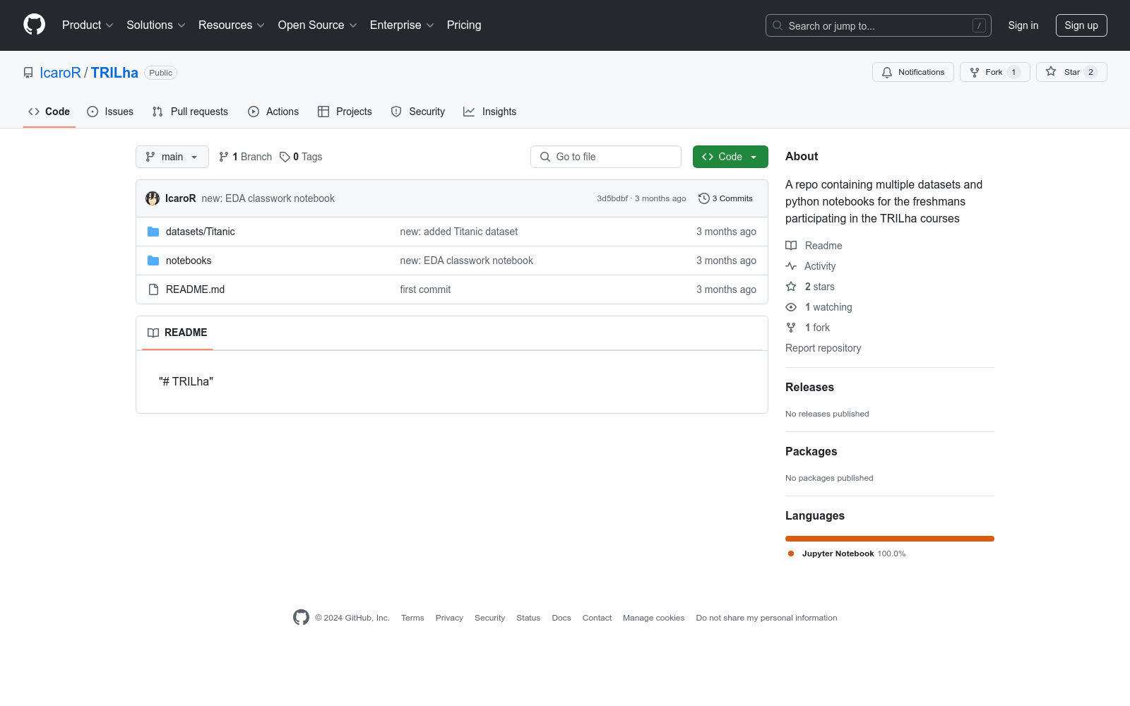Click the notebooks folder icon
Screen dimensions: 1130x706
[153, 261]
